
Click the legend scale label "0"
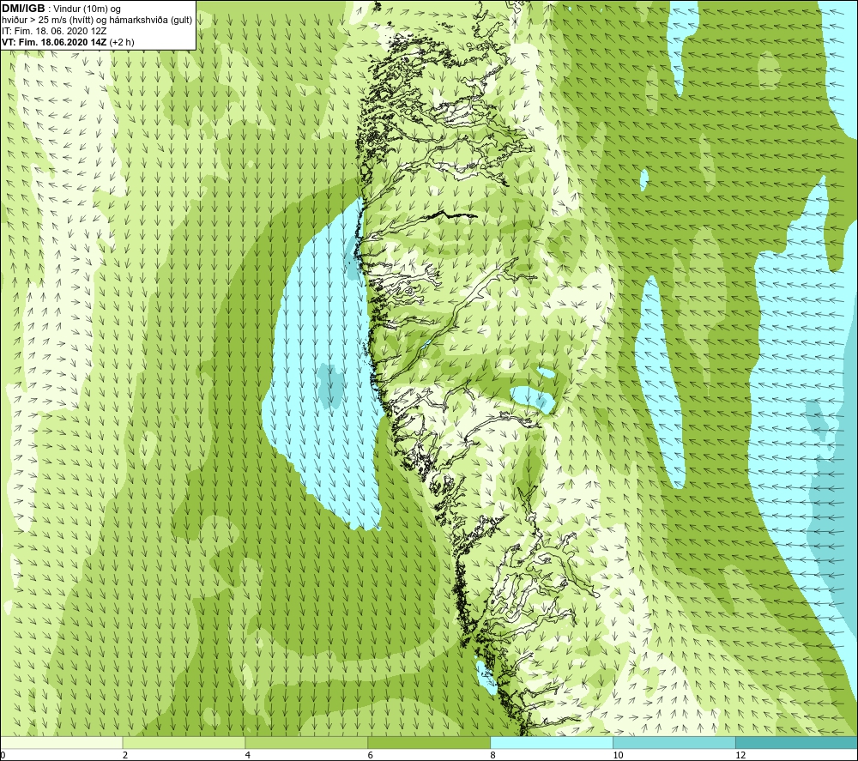(x=3, y=756)
